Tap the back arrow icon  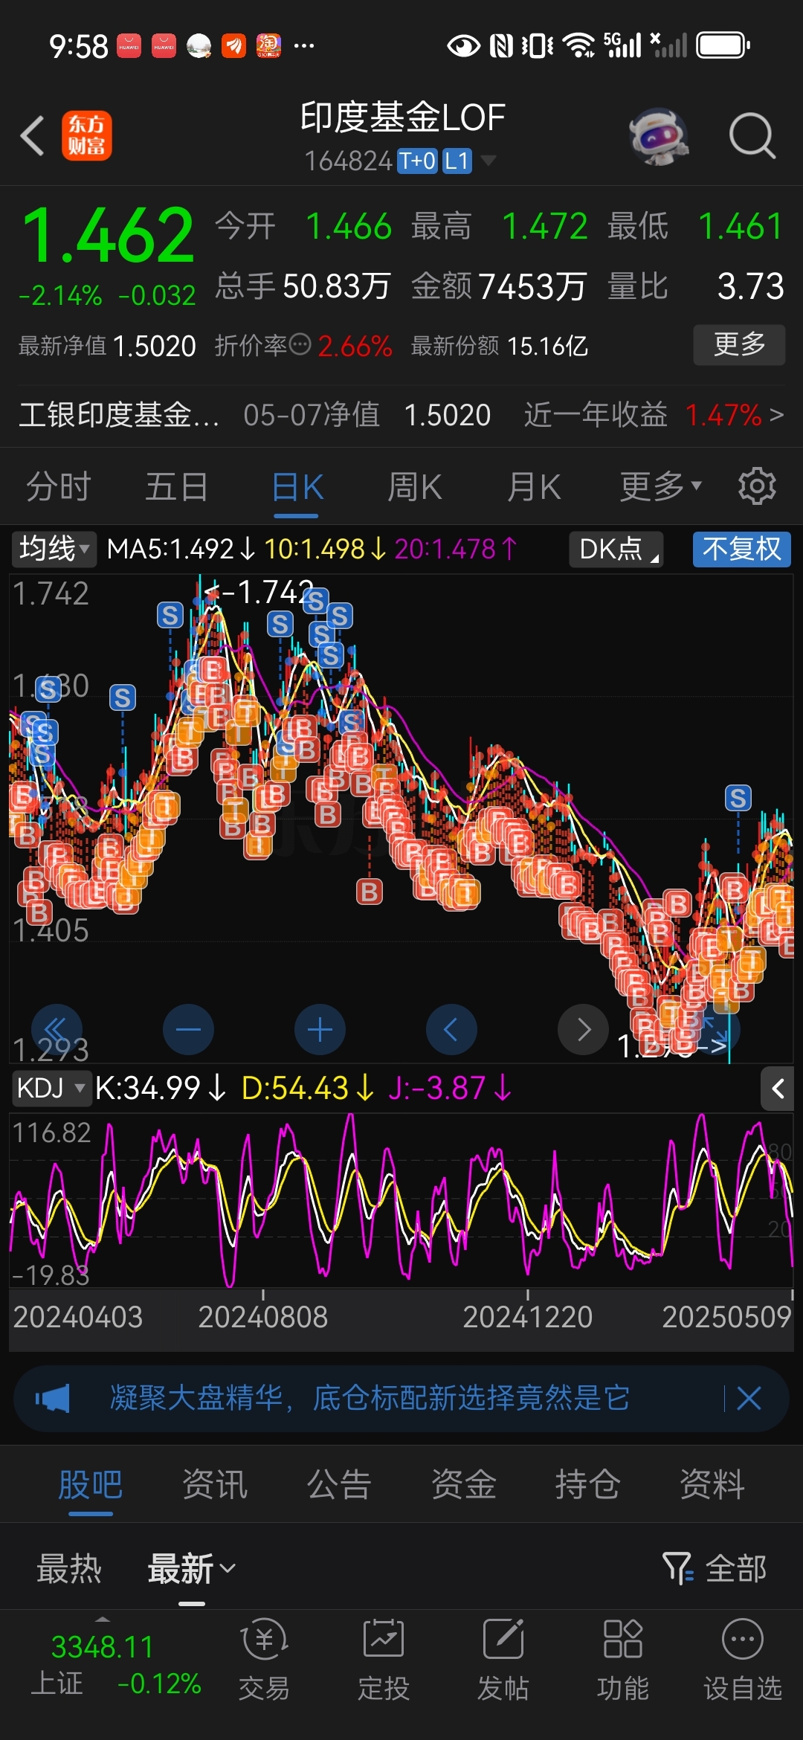[32, 135]
